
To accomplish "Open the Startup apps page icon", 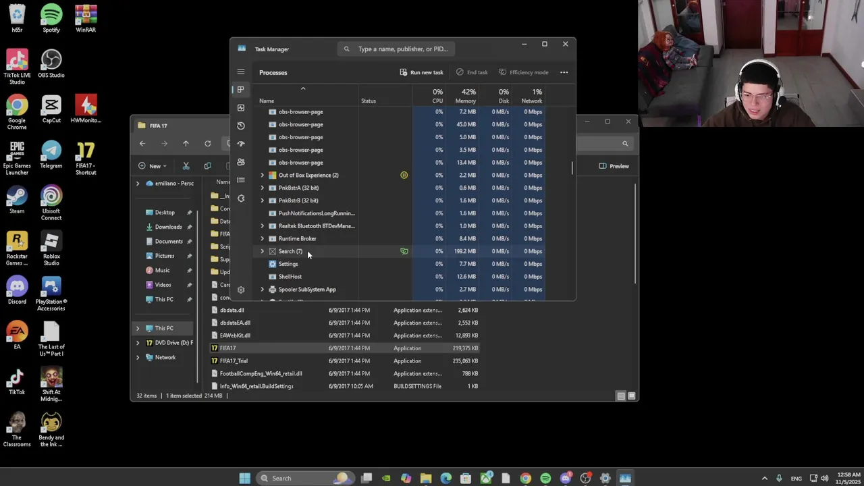I will tap(240, 144).
